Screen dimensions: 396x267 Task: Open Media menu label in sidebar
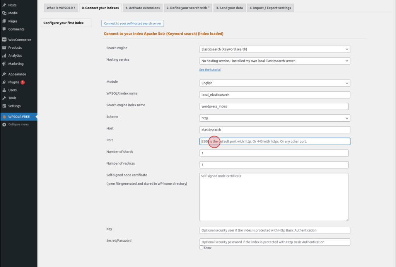pyautogui.click(x=13, y=13)
